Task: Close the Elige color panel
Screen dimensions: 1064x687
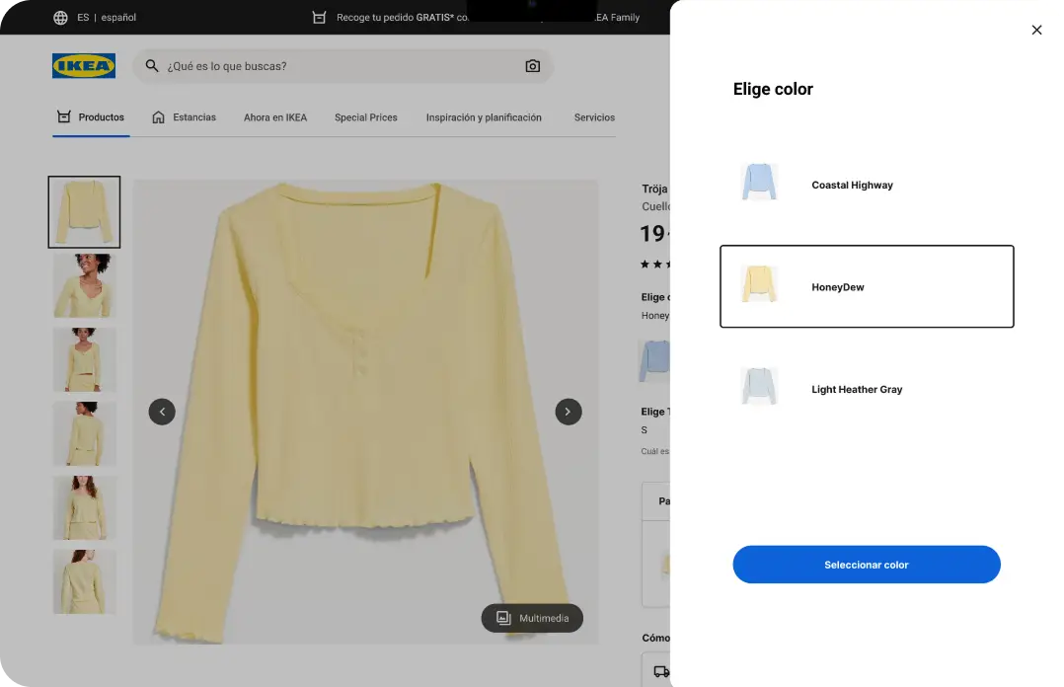Action: (1036, 30)
